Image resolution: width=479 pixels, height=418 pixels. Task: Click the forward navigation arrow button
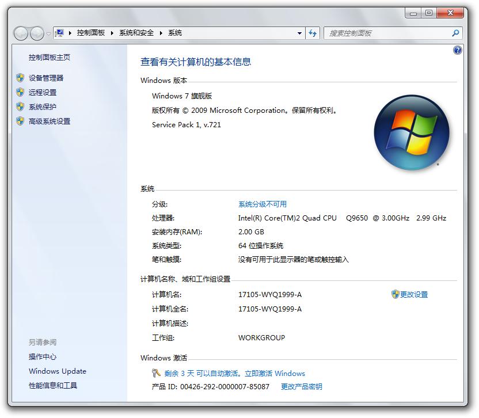coord(37,33)
